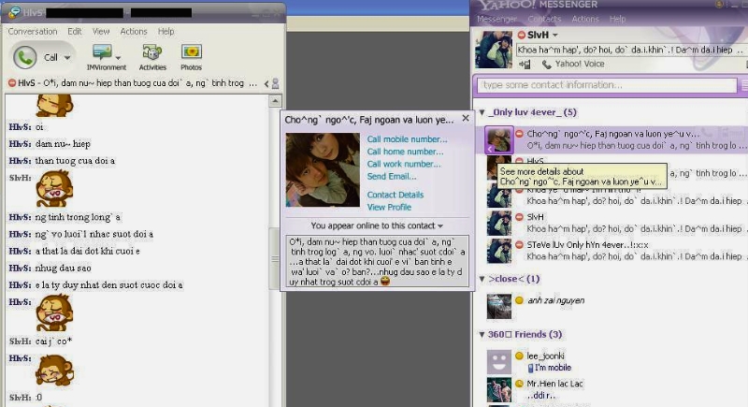Click own avatar in Yahoo Messenger header
Screen dimensions: 748x407
[494, 50]
